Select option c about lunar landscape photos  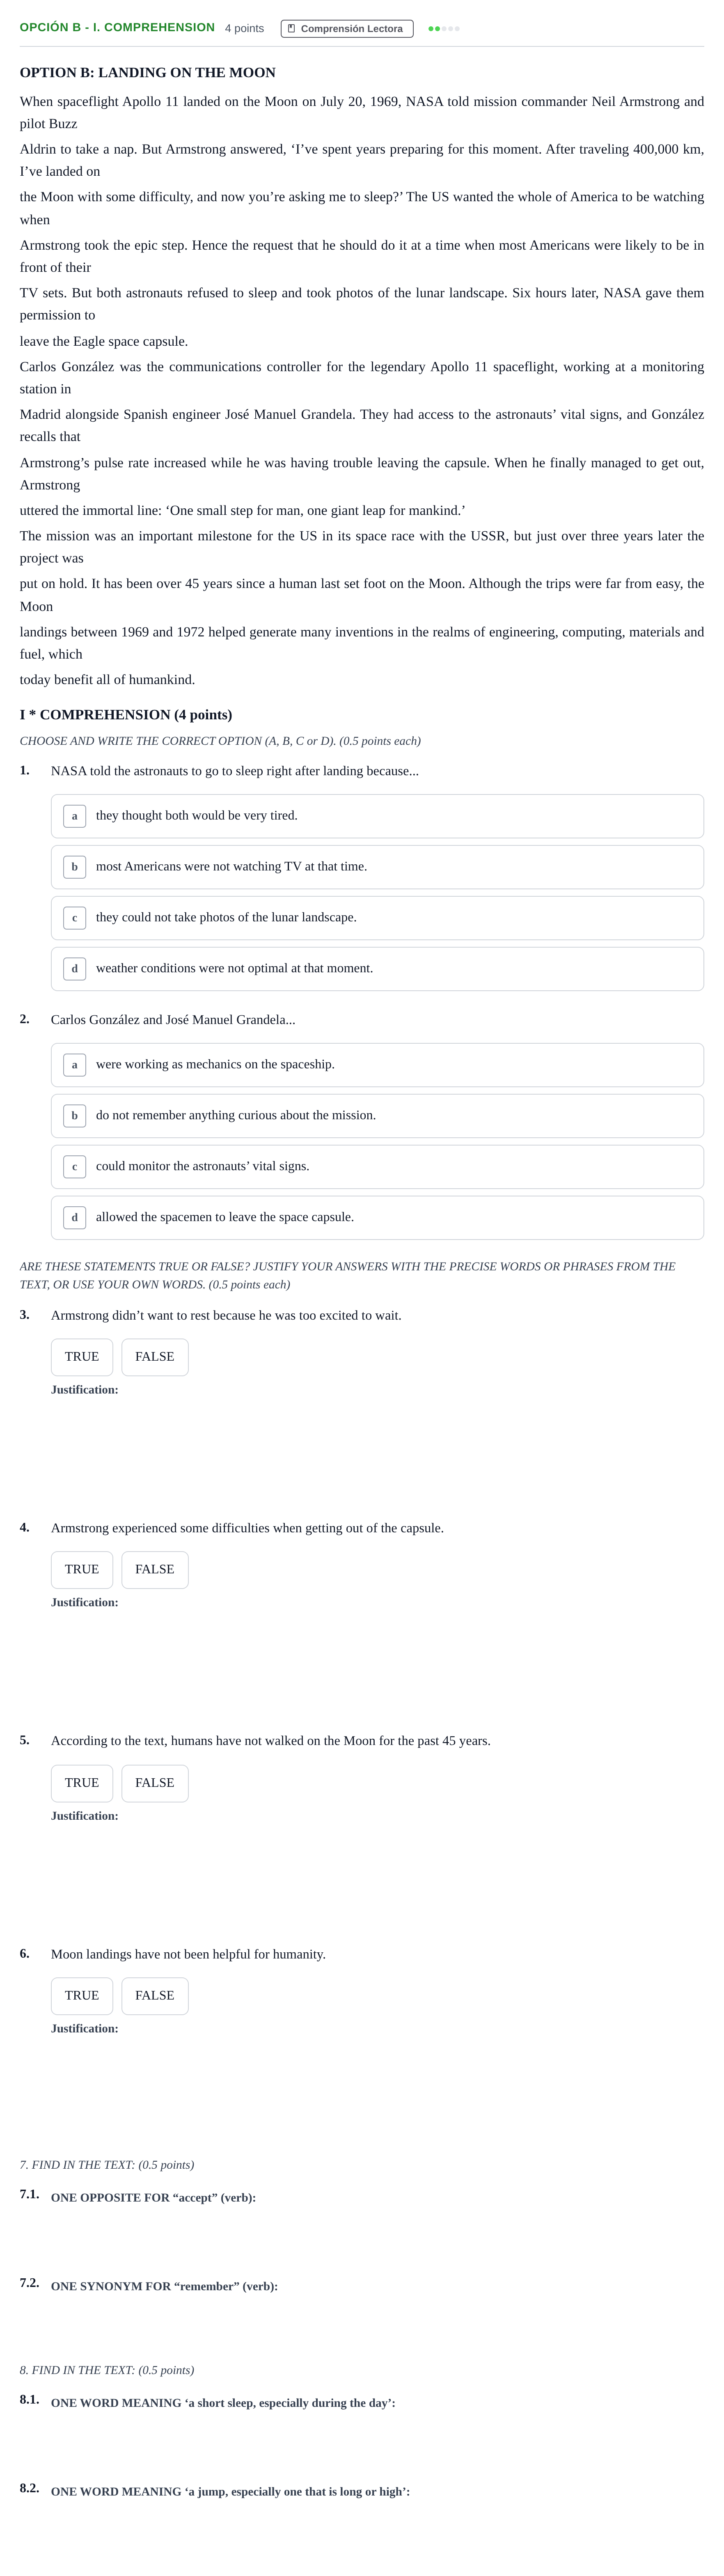click(377, 918)
